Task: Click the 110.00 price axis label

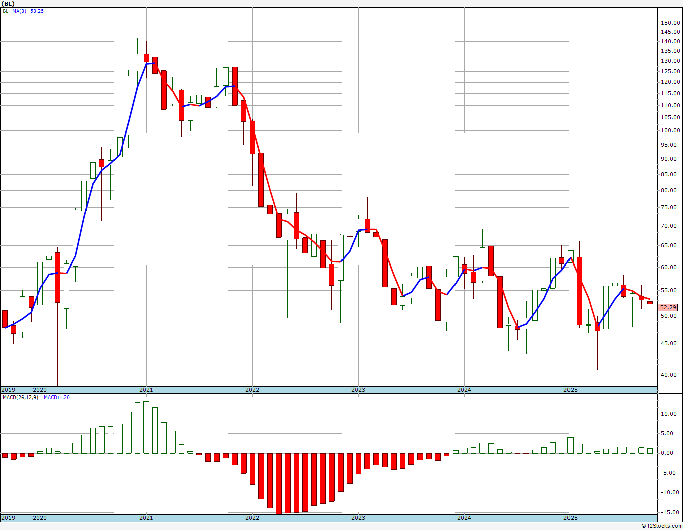Action: pos(671,106)
